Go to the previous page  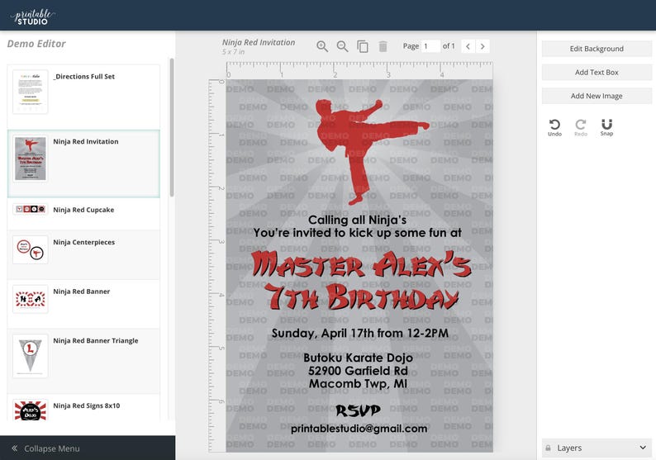468,46
